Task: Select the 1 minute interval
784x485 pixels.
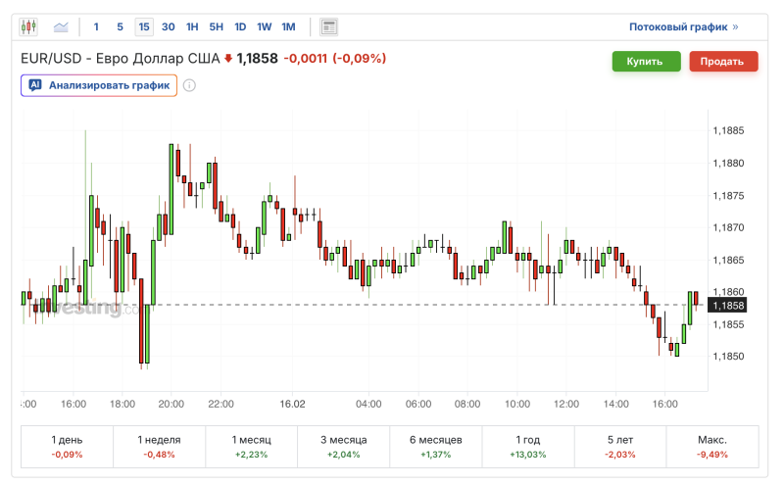Action: point(96,26)
